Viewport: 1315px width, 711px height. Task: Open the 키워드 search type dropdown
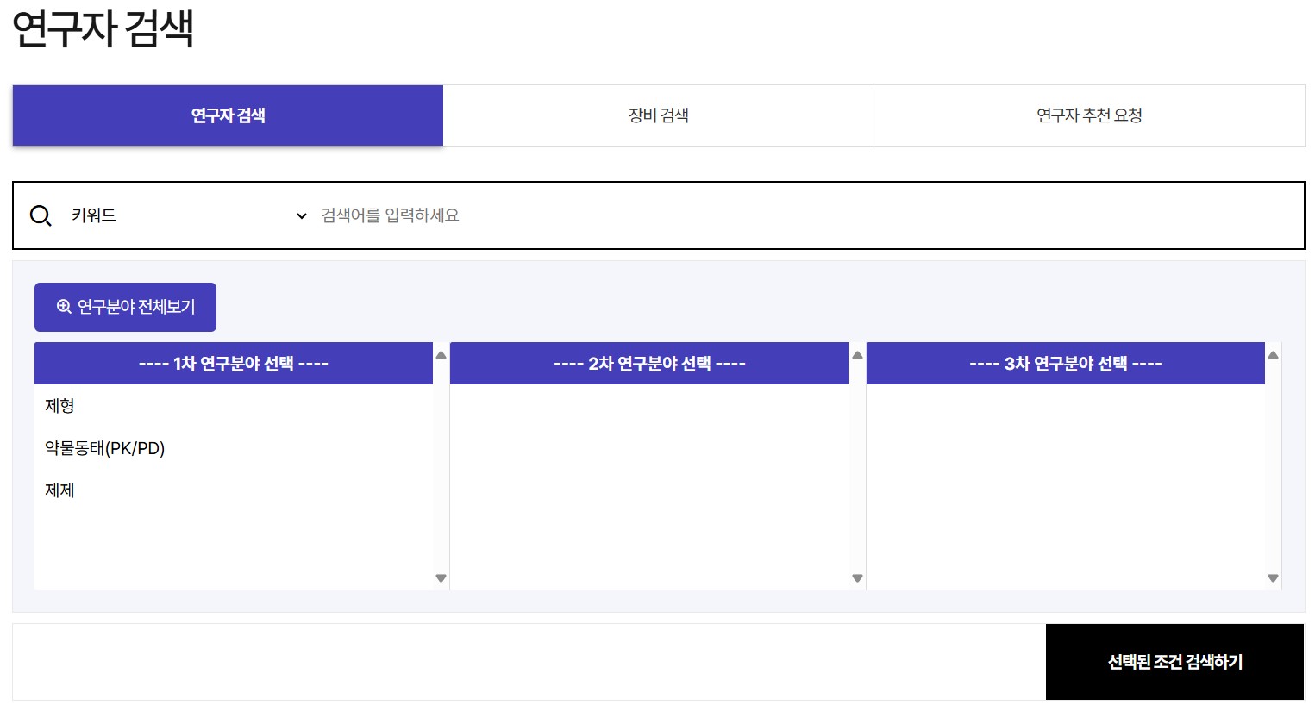[x=185, y=215]
